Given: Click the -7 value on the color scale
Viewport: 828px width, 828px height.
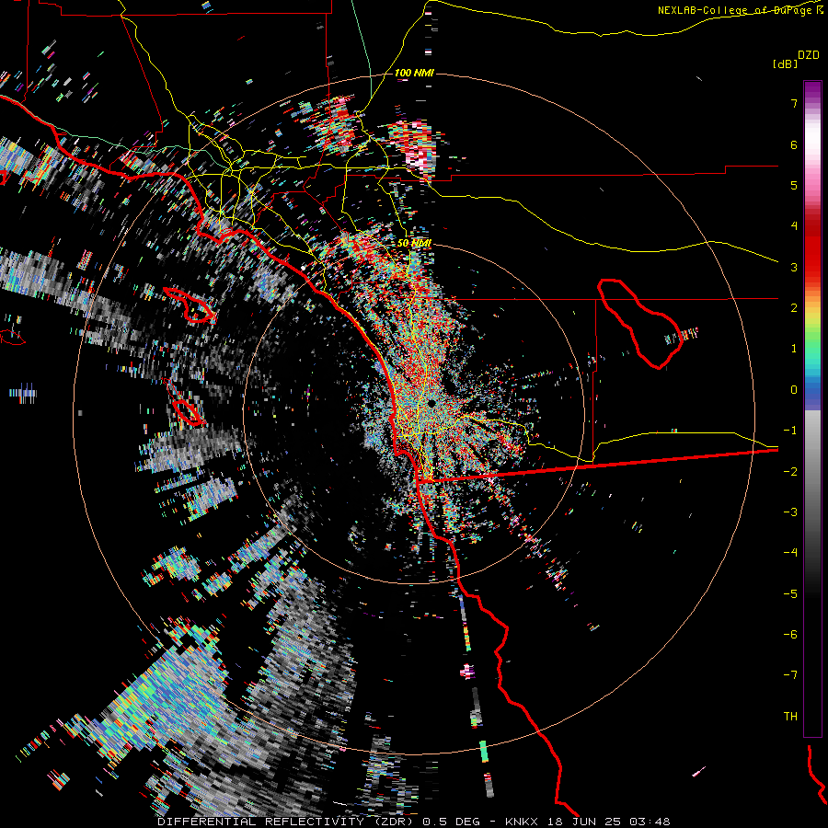Looking at the screenshot, I should [790, 675].
